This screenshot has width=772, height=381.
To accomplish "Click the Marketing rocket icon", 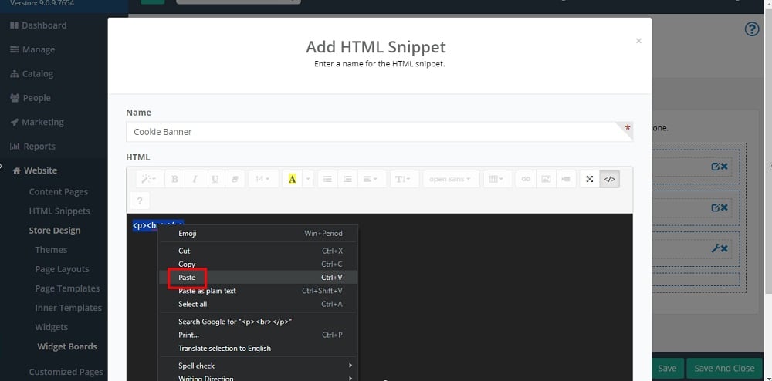I will tap(14, 122).
